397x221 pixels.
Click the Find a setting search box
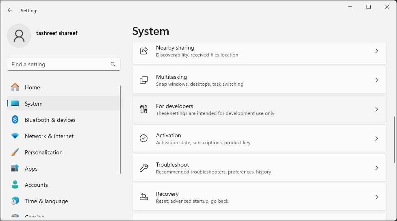click(59, 64)
